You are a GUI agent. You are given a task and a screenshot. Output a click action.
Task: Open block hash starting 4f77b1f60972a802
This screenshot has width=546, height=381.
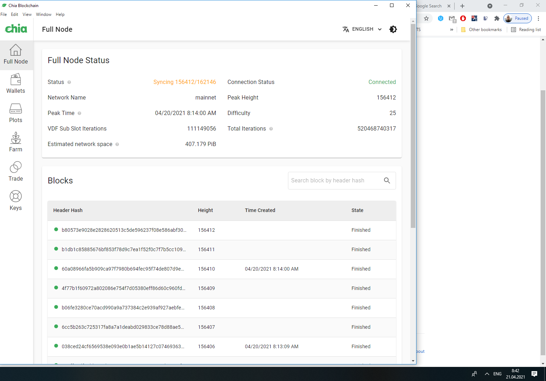click(124, 288)
